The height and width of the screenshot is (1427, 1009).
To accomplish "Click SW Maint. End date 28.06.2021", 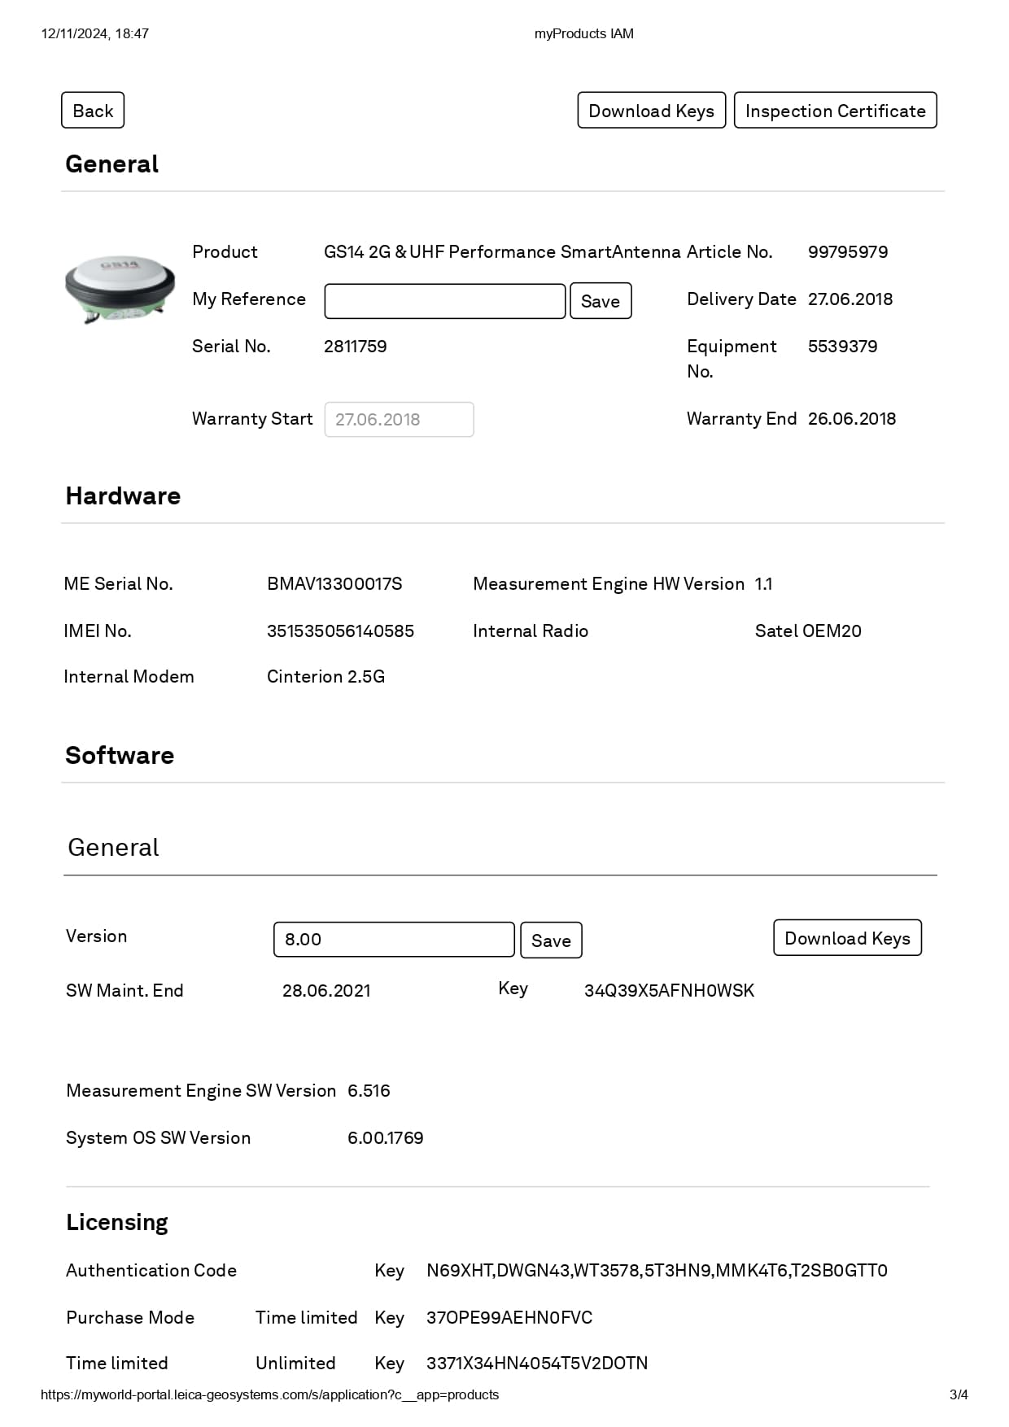I will [326, 991].
